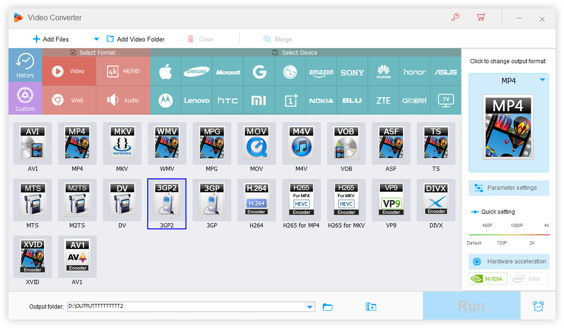Viewport: 564px width, 328px height.
Task: Choose the DV camcorder format
Action: pos(122,200)
